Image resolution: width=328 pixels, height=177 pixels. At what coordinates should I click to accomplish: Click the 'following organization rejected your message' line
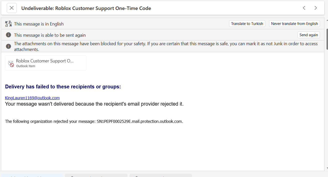click(x=94, y=122)
